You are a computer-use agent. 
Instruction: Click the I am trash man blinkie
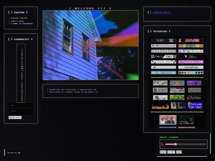(191, 67)
